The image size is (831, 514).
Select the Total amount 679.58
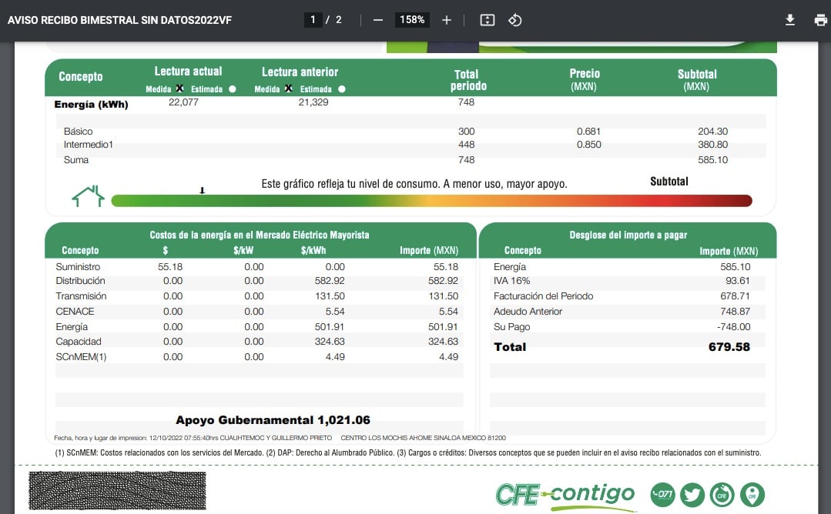click(x=729, y=347)
